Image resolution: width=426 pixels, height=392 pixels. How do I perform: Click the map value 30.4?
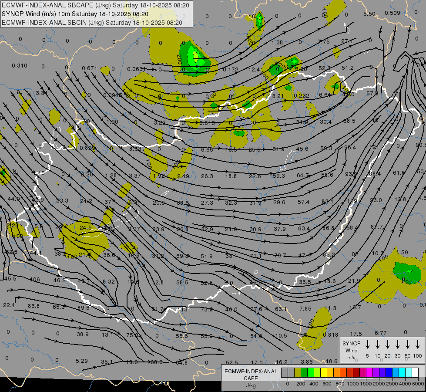(x=325, y=122)
